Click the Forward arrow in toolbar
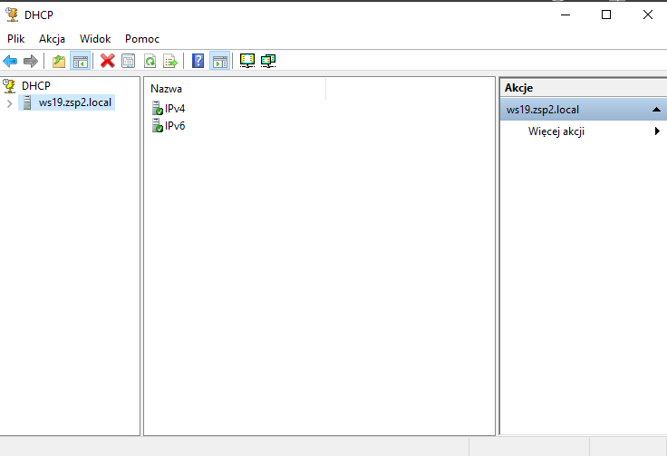Viewport: 667px width, 456px height. click(x=30, y=61)
